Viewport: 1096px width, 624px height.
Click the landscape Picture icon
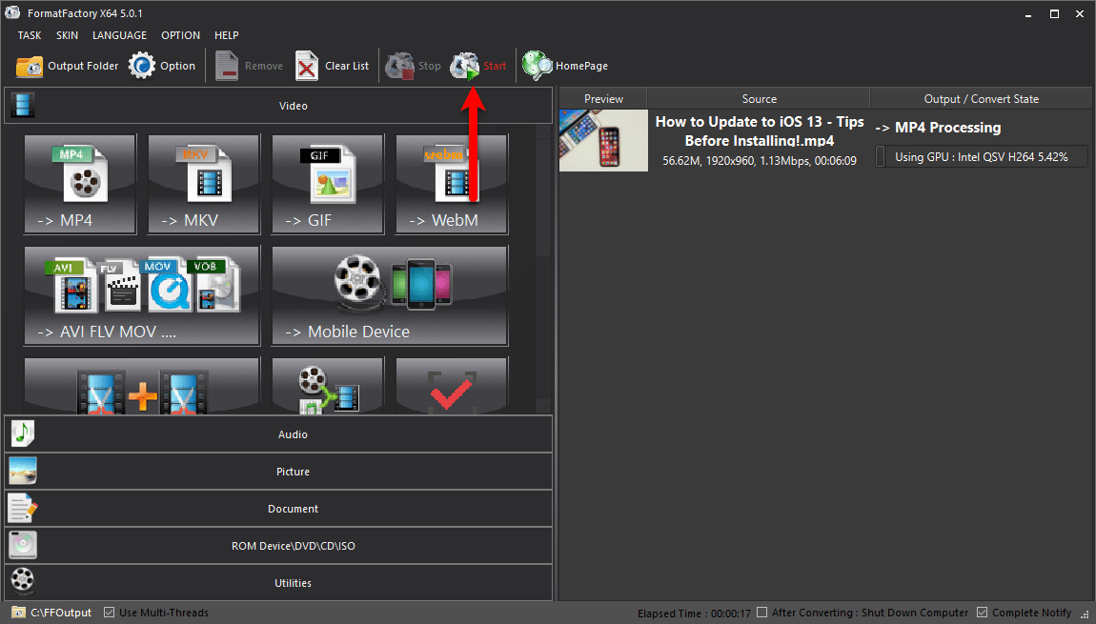pos(22,472)
